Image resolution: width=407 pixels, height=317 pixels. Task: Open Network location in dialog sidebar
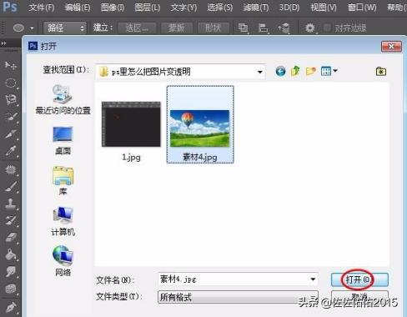pyautogui.click(x=63, y=261)
